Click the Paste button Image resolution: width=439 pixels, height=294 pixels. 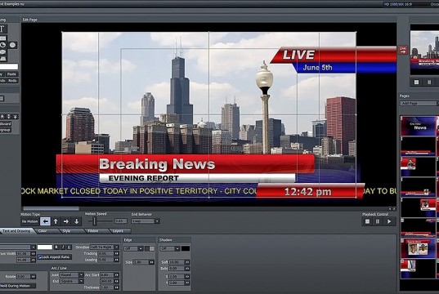tap(11, 74)
